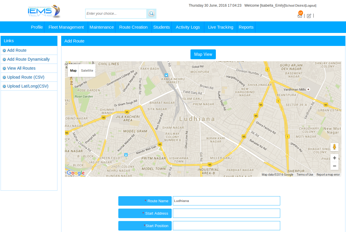Focus the Enter your choice search field
Image resolution: width=346 pixels, height=232 pixels.
pyautogui.click(x=116, y=14)
